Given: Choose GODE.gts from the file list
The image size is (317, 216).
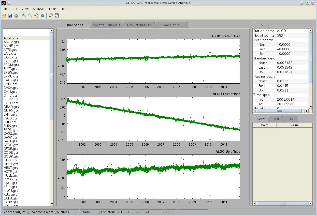Looking at the screenshot, I should coord(11,152).
